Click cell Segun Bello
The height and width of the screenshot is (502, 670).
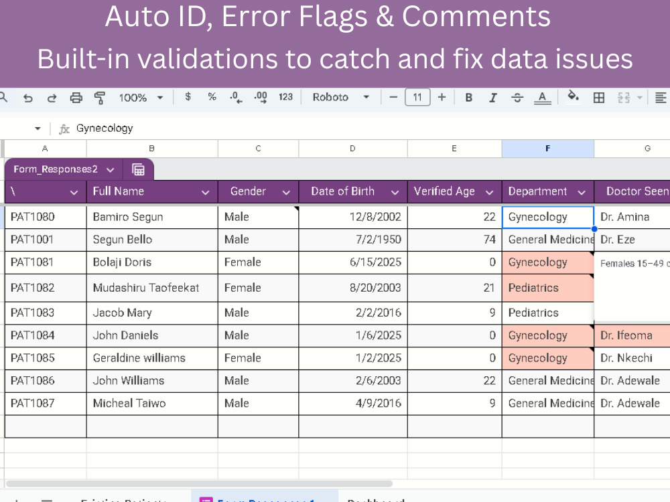[152, 240]
